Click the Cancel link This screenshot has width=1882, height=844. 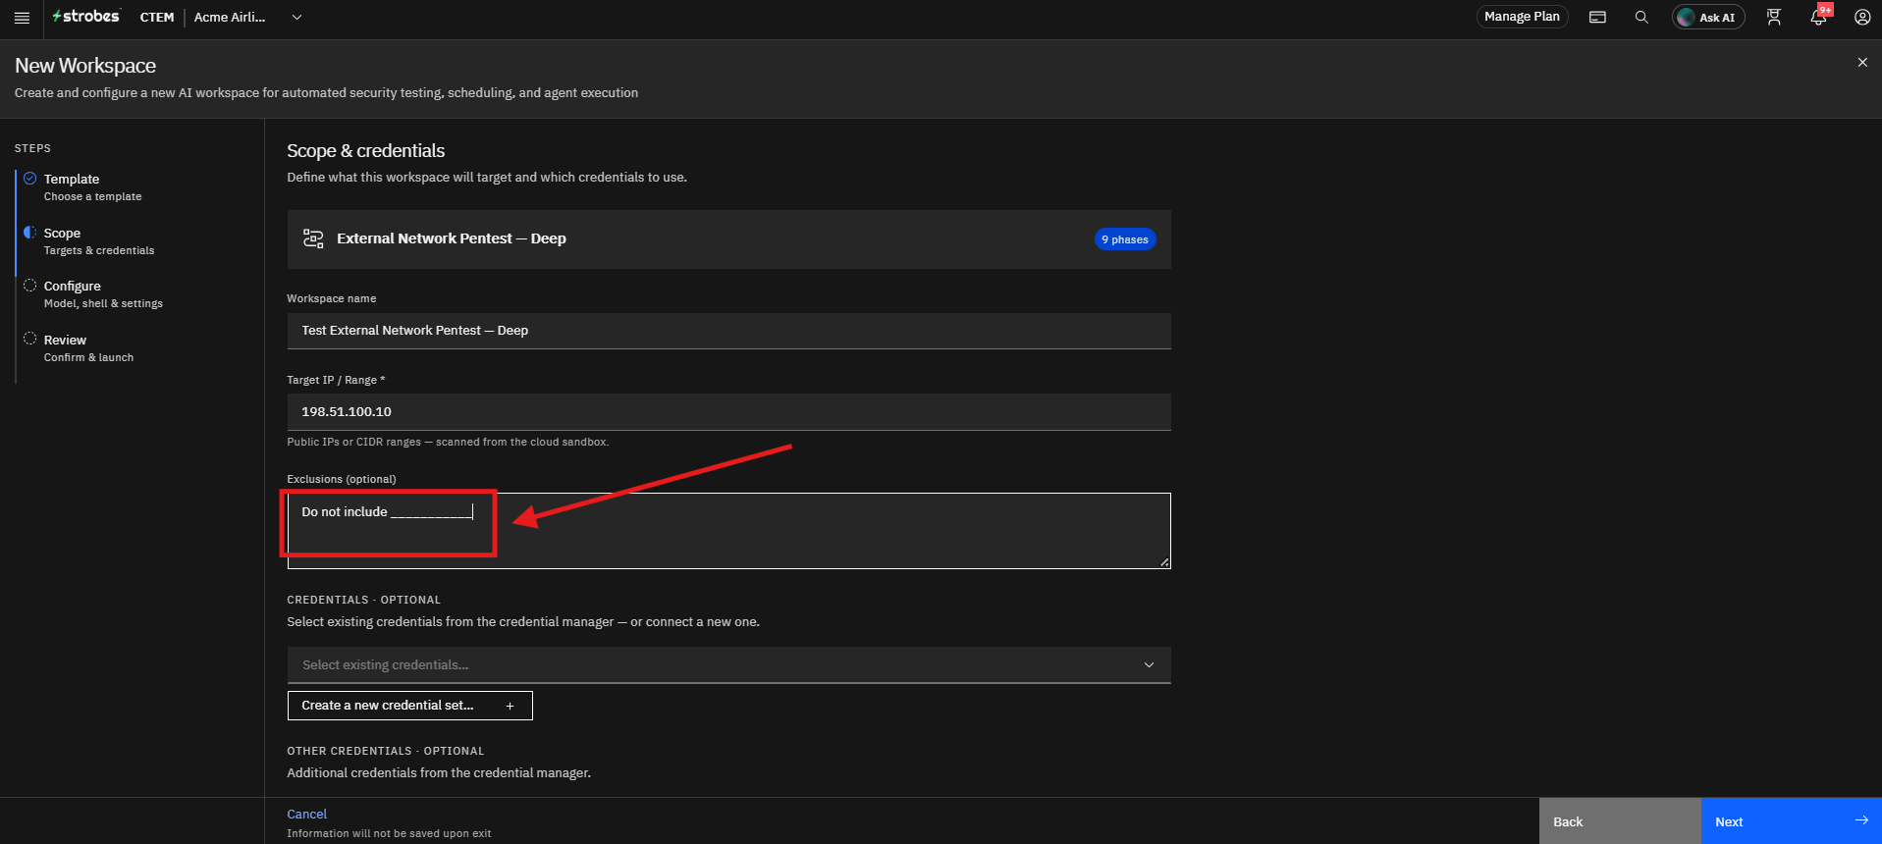click(306, 815)
